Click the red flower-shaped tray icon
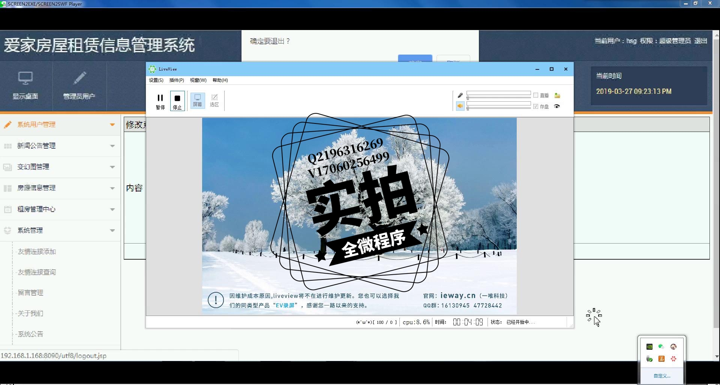The height and width of the screenshot is (385, 720). click(673, 359)
